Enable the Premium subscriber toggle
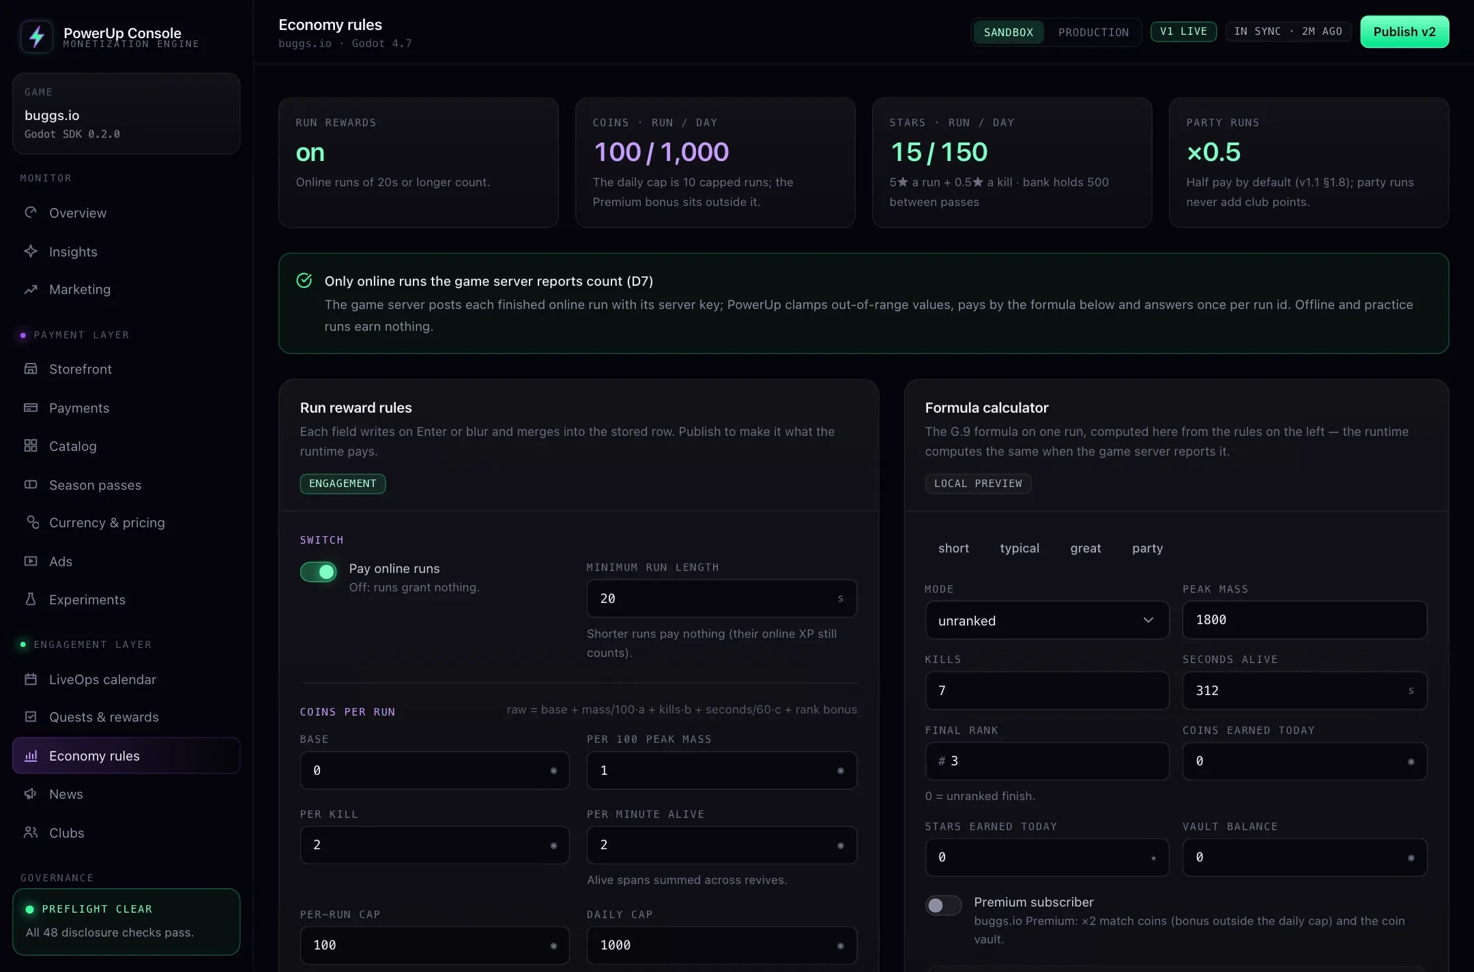 944,905
